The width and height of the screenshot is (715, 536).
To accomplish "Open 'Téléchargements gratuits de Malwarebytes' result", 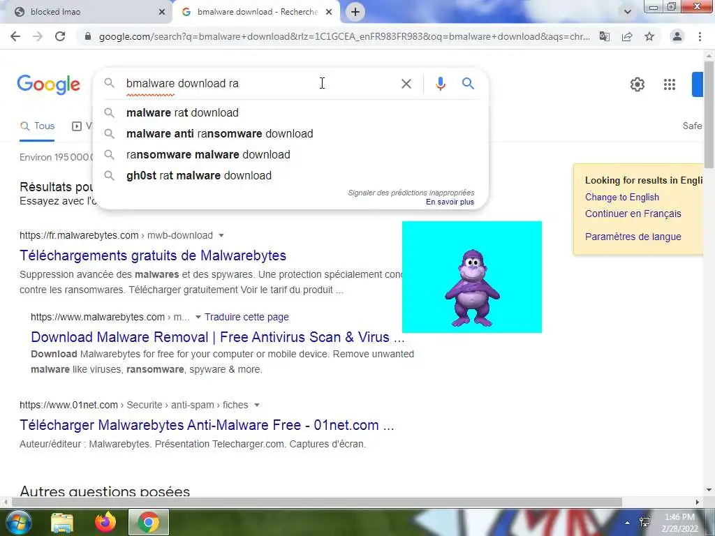I will (153, 255).
